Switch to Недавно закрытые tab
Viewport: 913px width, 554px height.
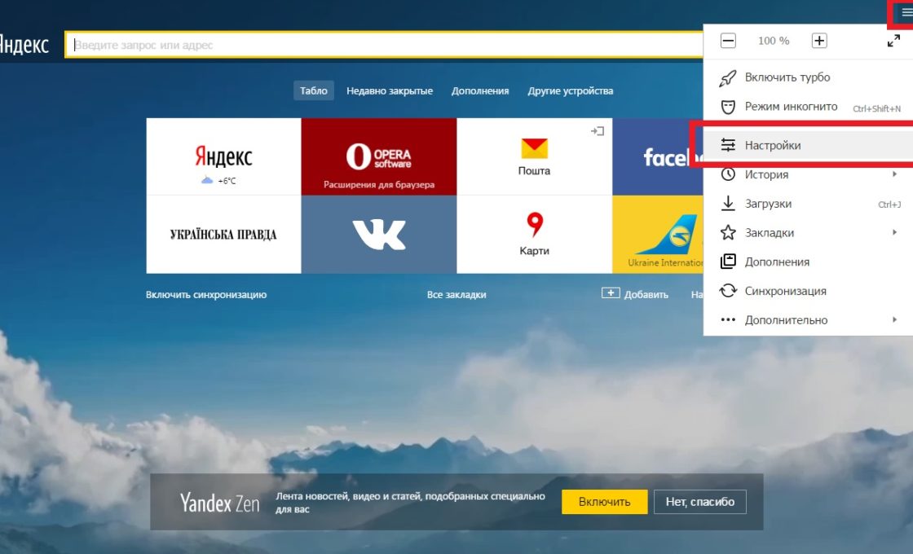point(390,90)
